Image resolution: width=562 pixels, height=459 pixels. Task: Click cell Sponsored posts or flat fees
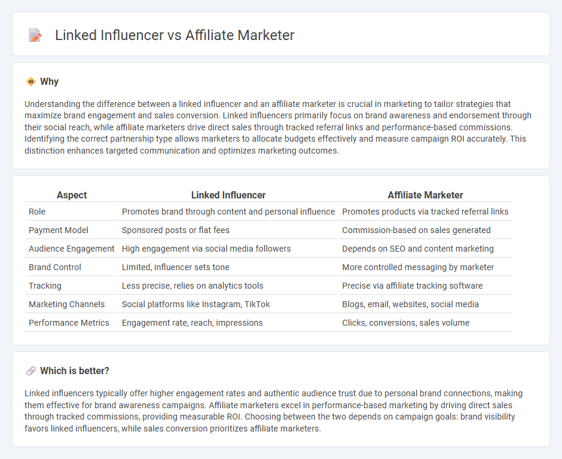[x=228, y=230]
